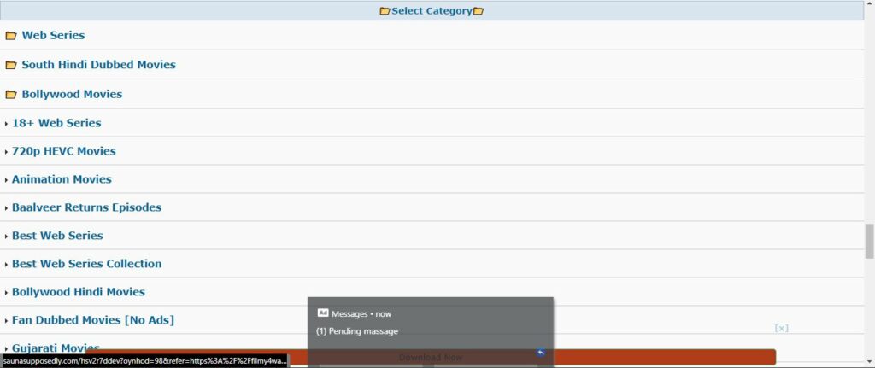
Task: Click the folder icon beside Web Series
Action: (10, 36)
